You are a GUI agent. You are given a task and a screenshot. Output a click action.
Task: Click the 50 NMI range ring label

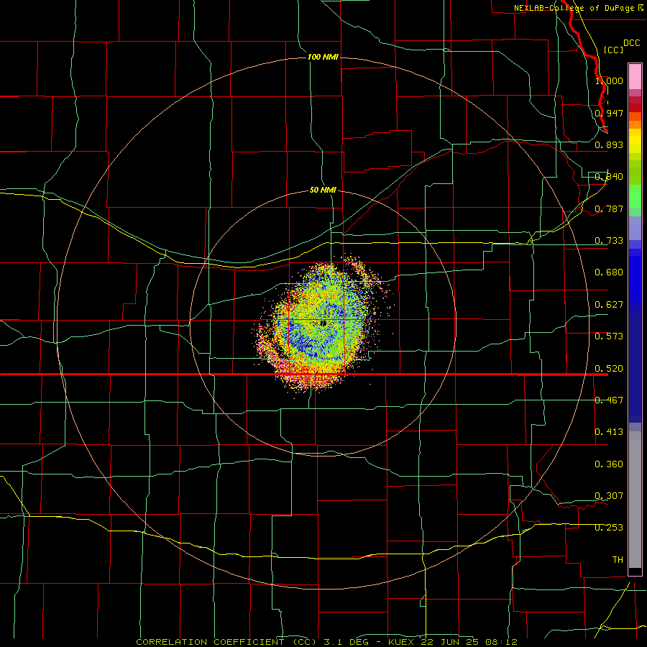tap(323, 190)
